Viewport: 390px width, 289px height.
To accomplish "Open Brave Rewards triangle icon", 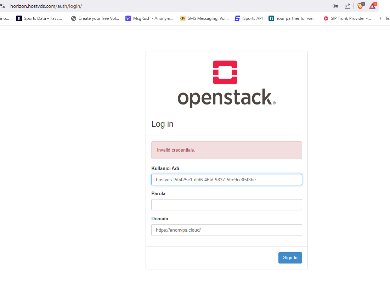I will coord(373,6).
